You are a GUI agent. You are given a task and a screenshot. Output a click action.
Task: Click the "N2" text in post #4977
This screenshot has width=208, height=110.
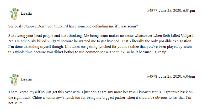tap(11, 41)
